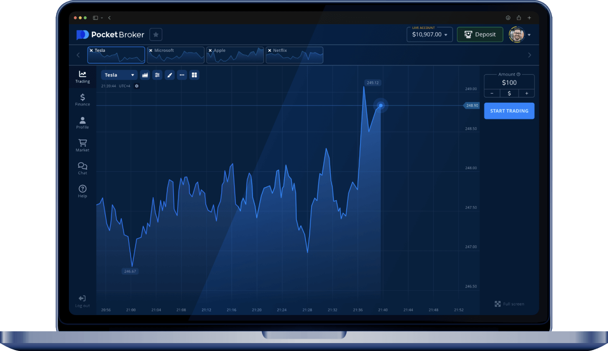Expand the live account balance dropdown
The width and height of the screenshot is (608, 351).
(429, 35)
